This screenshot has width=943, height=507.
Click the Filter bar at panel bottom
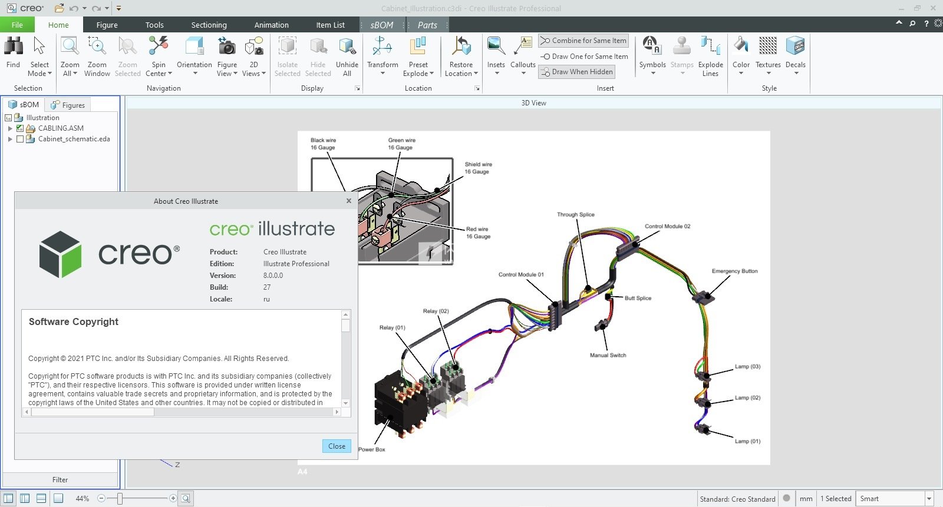click(x=60, y=480)
